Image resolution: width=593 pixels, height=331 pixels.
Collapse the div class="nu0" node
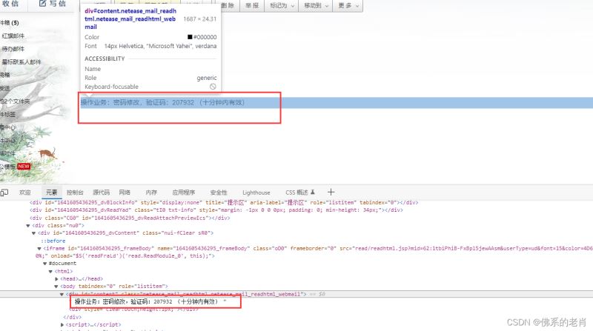click(27, 226)
